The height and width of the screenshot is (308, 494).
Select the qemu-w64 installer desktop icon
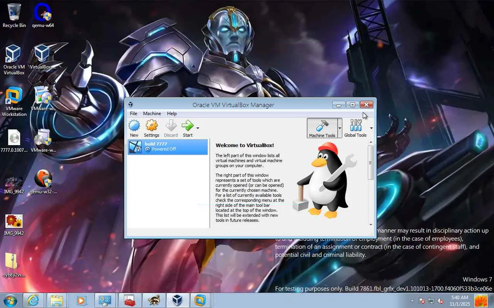tap(43, 15)
